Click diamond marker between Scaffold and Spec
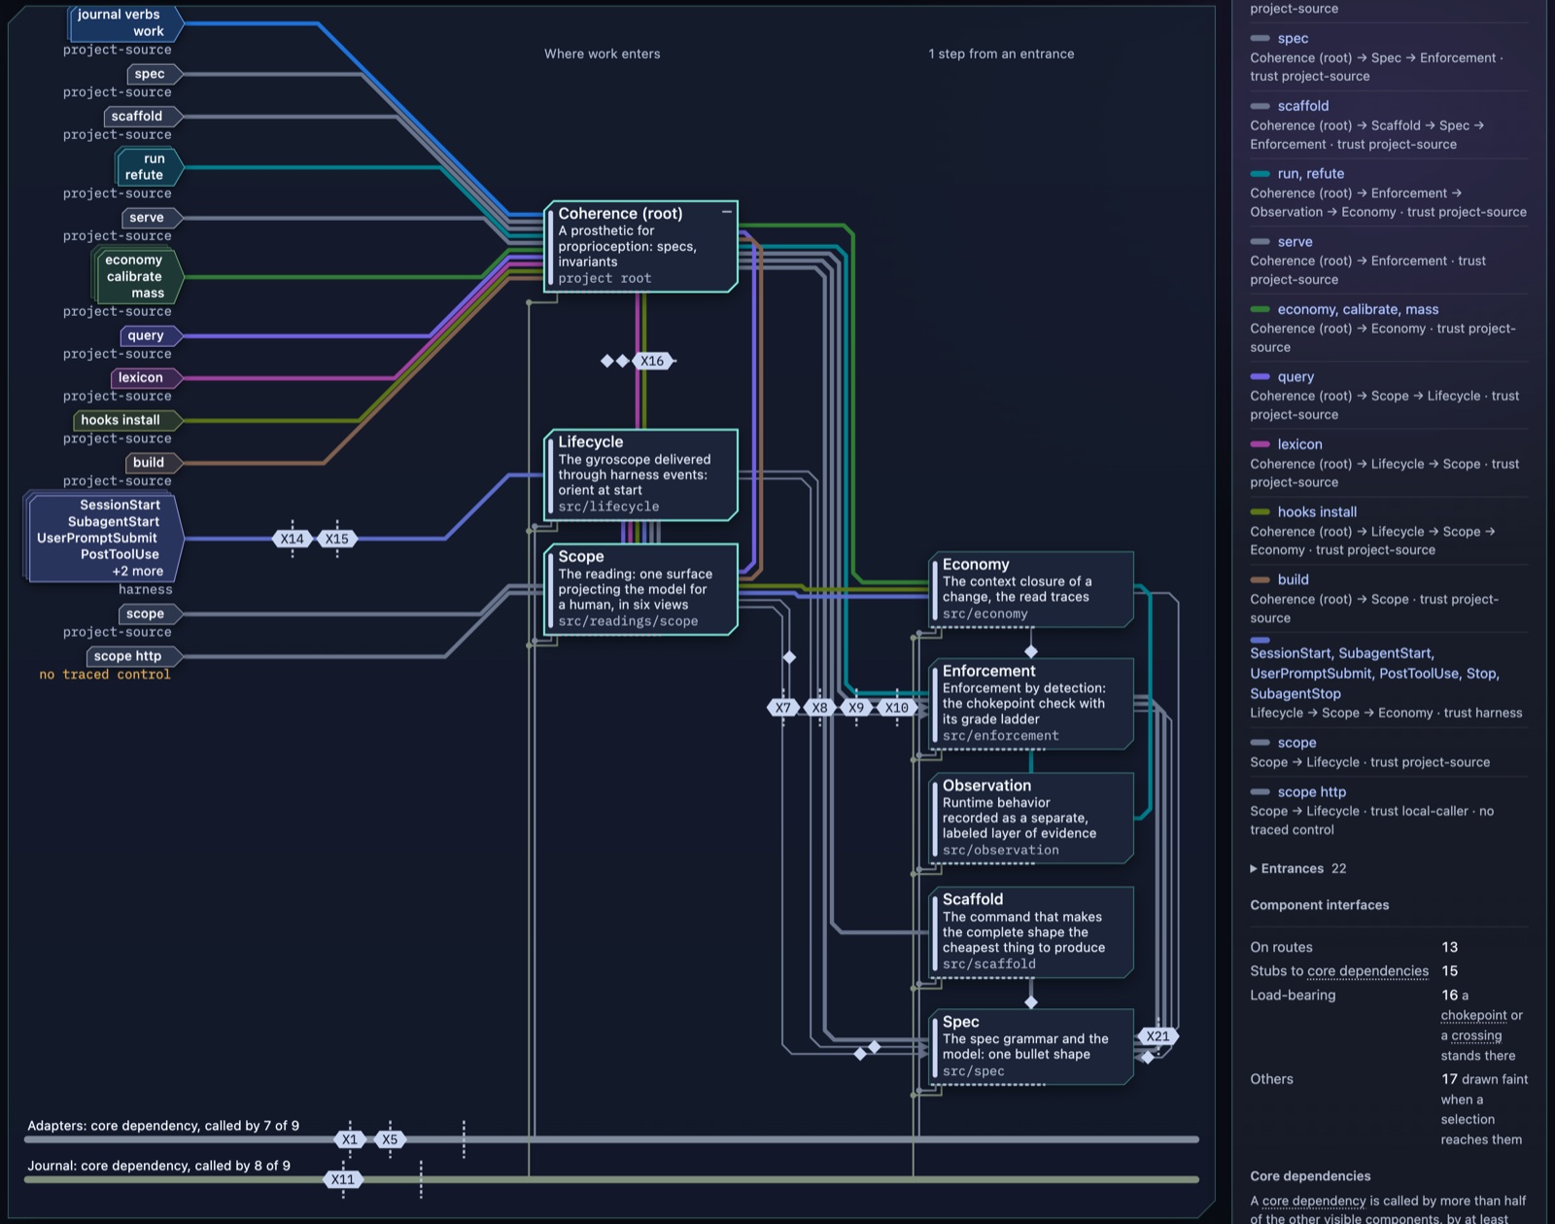The height and width of the screenshot is (1224, 1555). [1031, 1001]
